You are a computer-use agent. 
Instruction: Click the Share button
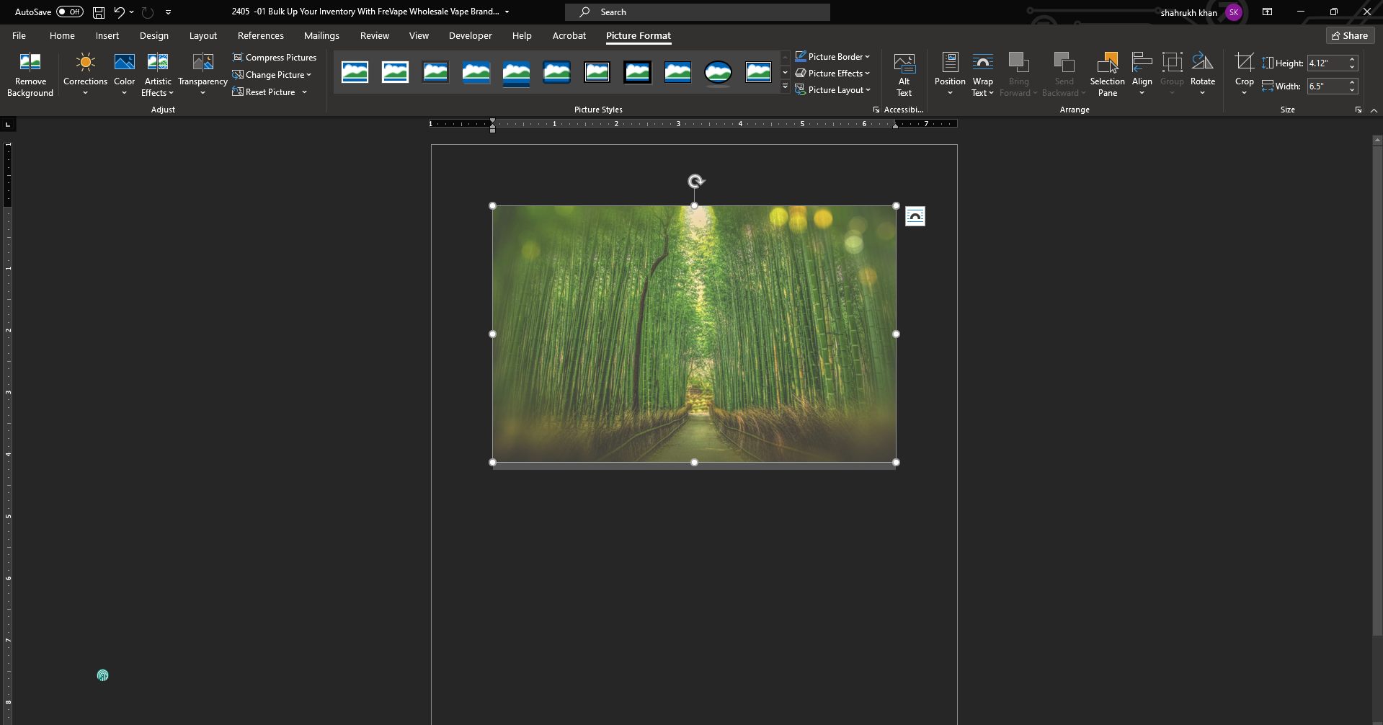1349,35
